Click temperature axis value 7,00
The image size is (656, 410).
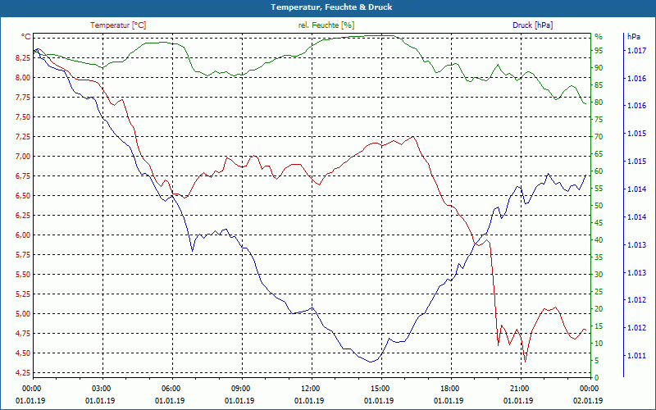point(23,157)
